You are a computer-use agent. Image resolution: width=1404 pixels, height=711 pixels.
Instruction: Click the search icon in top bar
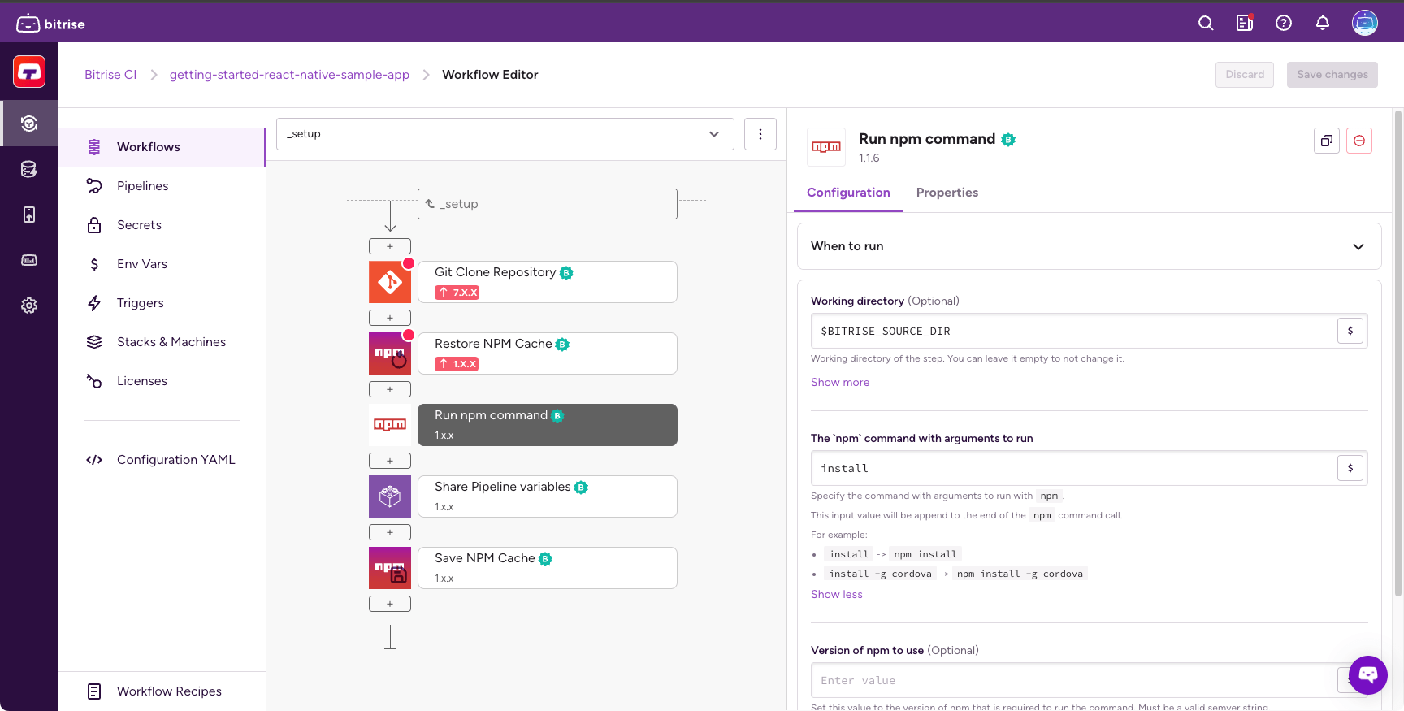click(x=1206, y=23)
